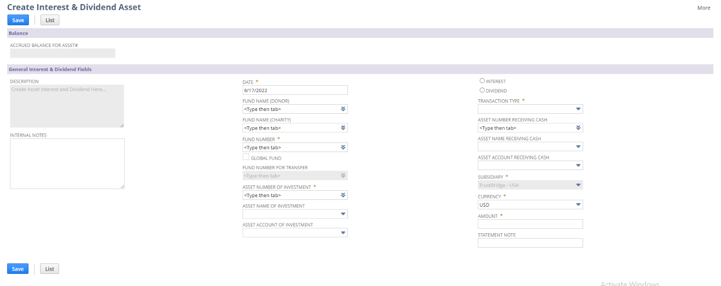Viewport: 721px width, 286px height.
Task: Expand Asset Account of Investment dropdown
Action: (x=343, y=233)
